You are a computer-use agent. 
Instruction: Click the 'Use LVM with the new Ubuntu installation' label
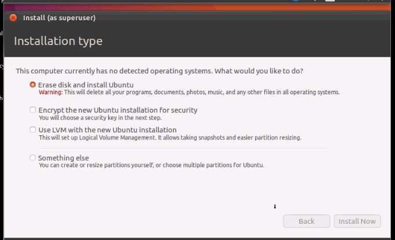(x=108, y=130)
